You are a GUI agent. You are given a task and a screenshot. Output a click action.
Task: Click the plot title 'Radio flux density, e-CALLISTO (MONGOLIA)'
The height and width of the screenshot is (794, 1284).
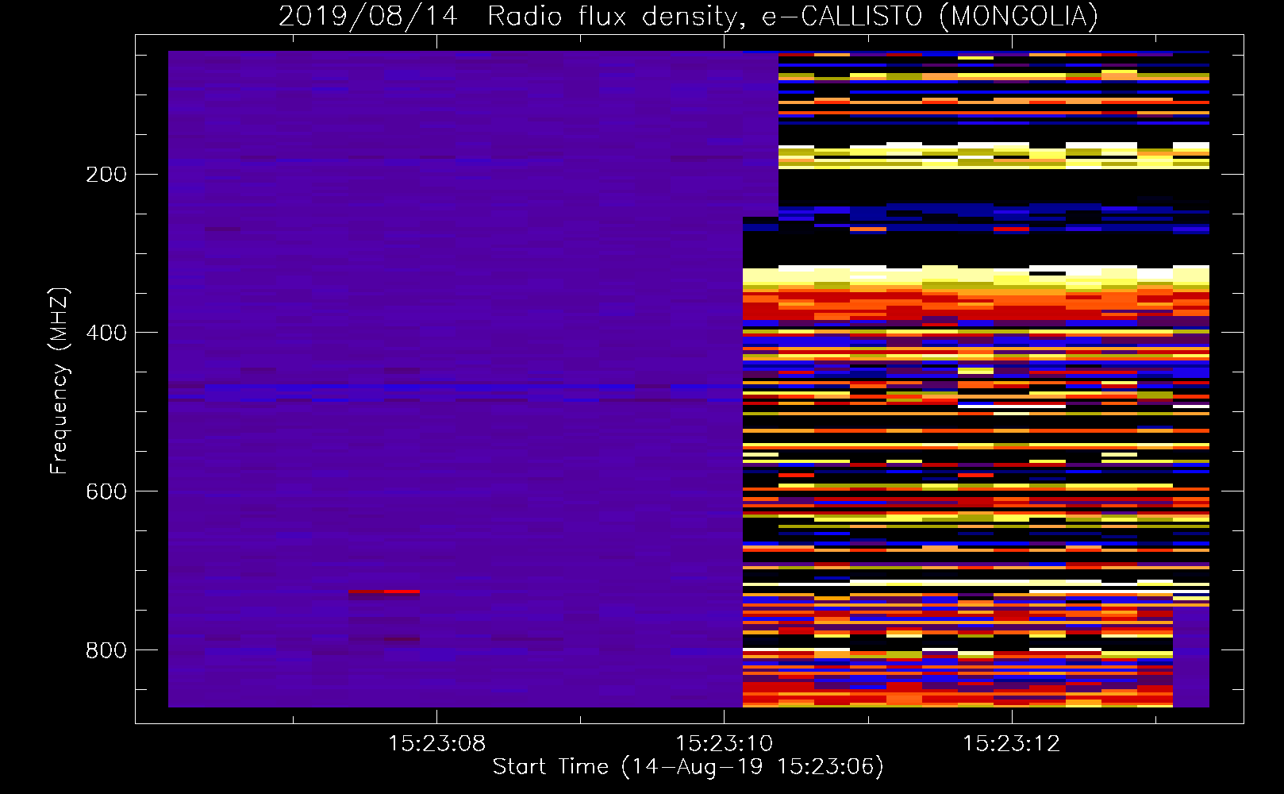coord(792,16)
